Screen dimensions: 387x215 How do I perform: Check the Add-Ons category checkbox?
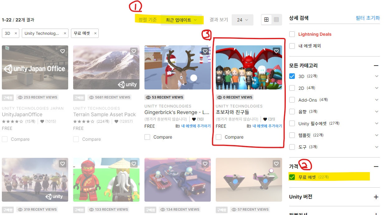[292, 100]
